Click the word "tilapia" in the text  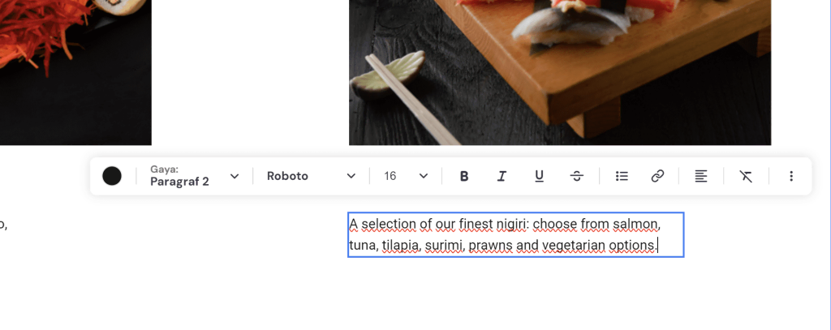pyautogui.click(x=401, y=245)
